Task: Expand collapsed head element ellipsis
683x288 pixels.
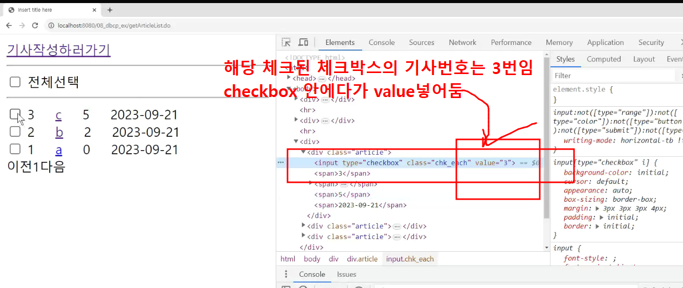Action: (x=322, y=79)
